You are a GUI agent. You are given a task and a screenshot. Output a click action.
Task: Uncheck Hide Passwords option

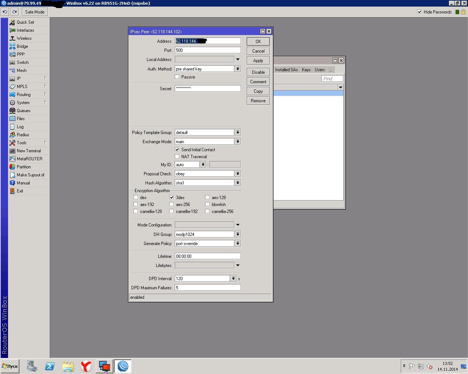(419, 12)
